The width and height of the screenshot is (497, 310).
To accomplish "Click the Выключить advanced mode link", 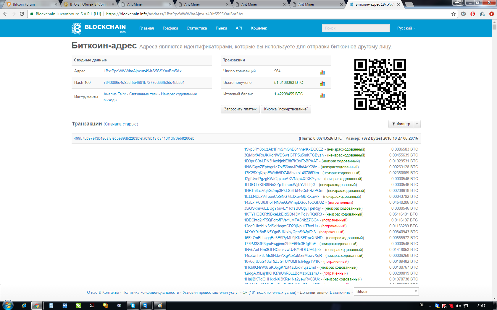I will 340,293.
